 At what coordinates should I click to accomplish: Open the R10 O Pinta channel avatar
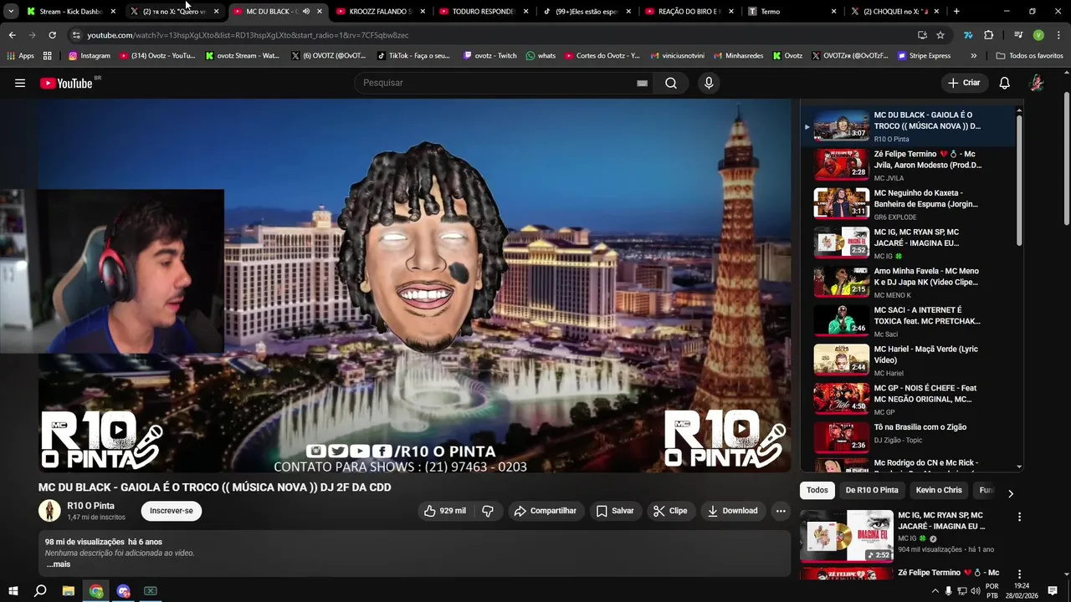click(50, 511)
